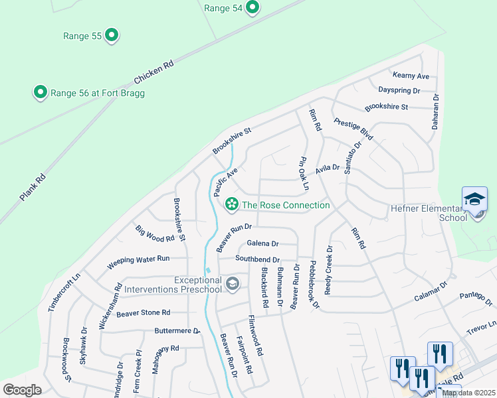Open the Google logo link
Image resolution: width=497 pixels, height=398 pixels.
pos(22,390)
